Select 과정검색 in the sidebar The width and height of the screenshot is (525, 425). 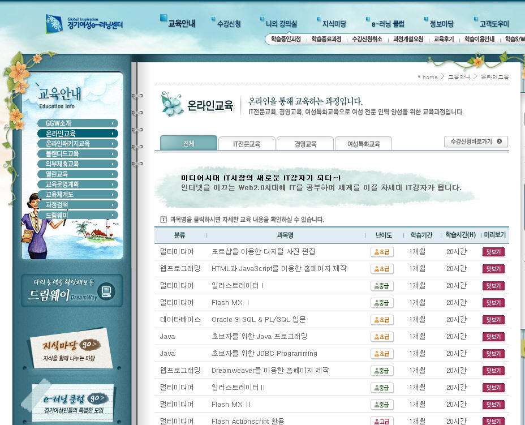click(78, 205)
